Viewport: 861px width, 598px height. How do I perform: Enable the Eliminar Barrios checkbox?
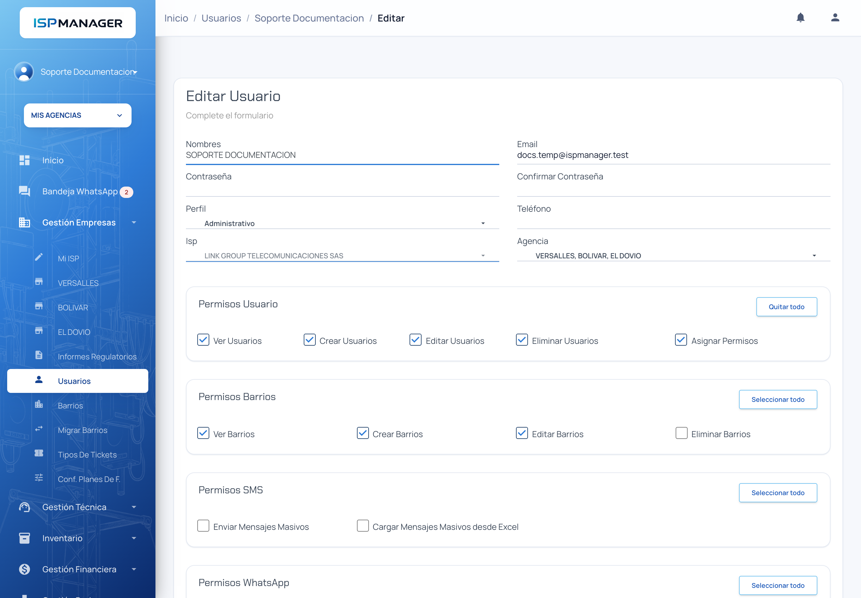coord(681,433)
